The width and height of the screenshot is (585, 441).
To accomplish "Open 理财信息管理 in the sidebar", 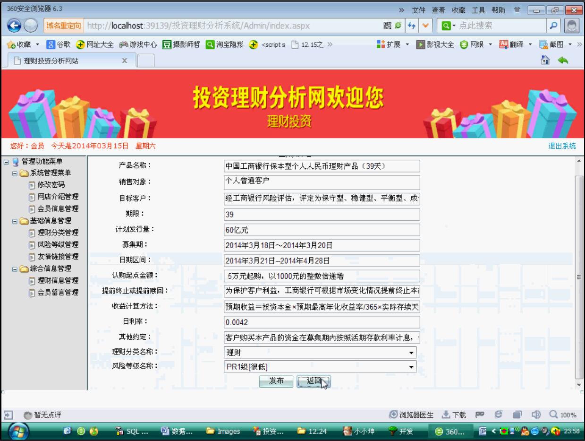I will tap(58, 281).
